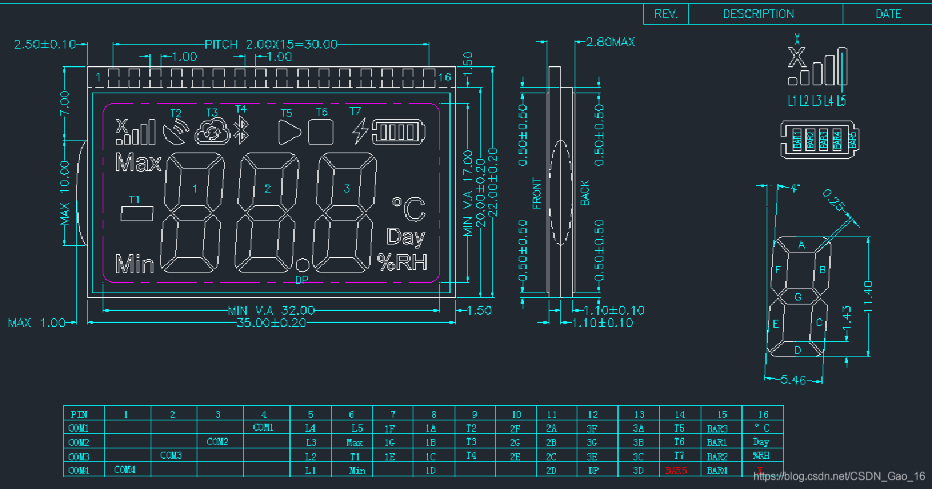Click the REV. title block header
Image resolution: width=932 pixels, height=489 pixels.
pyautogui.click(x=666, y=14)
